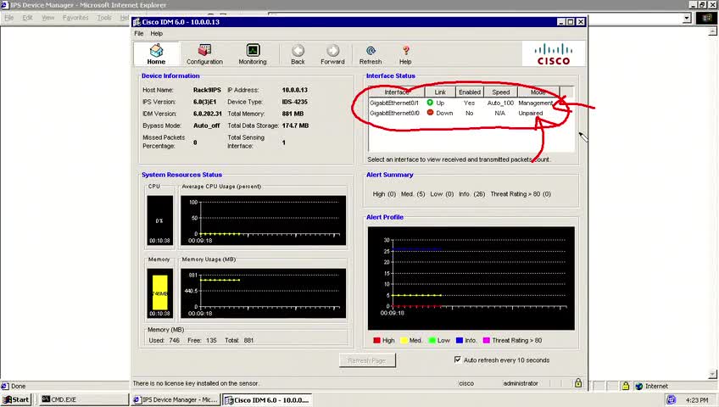
Task: Click Threat Rating > 80 magenta swatch
Action: 487,341
